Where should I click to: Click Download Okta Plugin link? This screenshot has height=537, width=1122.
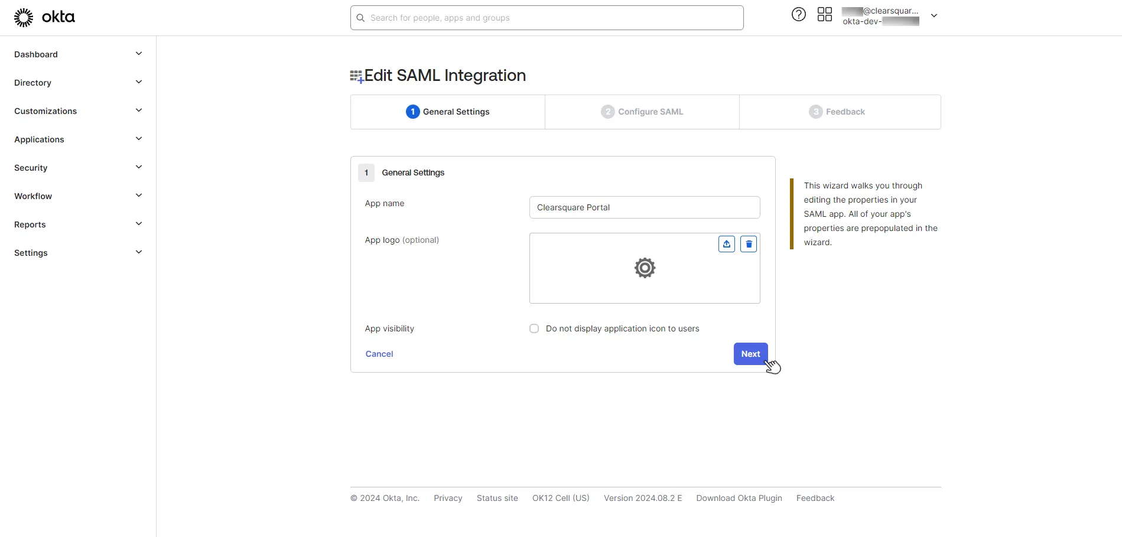[739, 498]
